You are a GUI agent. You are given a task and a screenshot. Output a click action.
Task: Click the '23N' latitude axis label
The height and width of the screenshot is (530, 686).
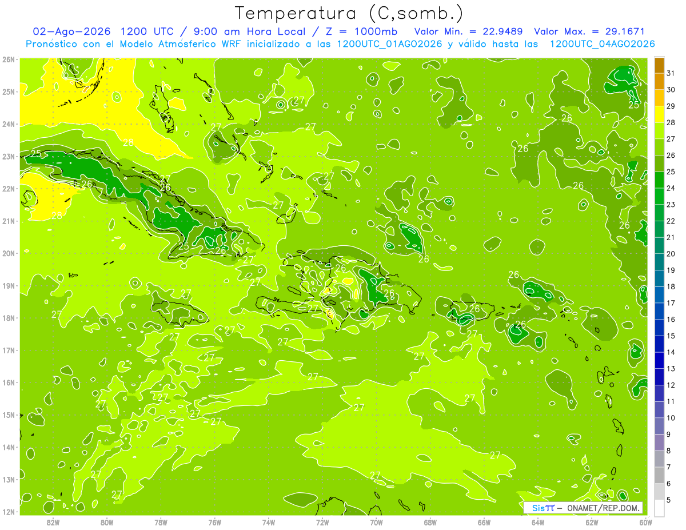pos(9,156)
